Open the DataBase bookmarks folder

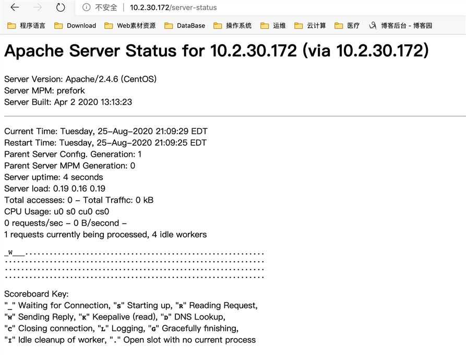coord(185,26)
